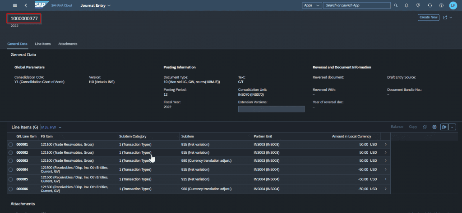The height and width of the screenshot is (213, 462).
Task: Open details arrow for line item 000004
Action: click(x=386, y=169)
